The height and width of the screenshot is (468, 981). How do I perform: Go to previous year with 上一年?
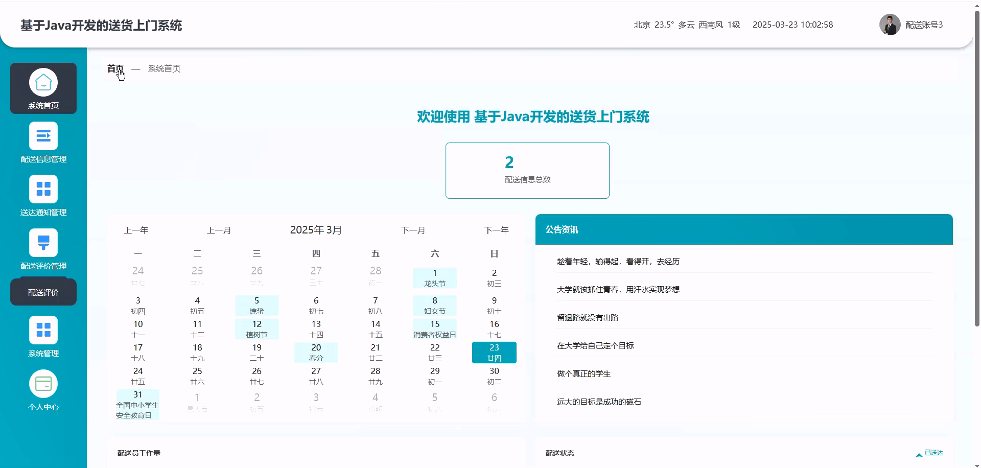pos(136,230)
